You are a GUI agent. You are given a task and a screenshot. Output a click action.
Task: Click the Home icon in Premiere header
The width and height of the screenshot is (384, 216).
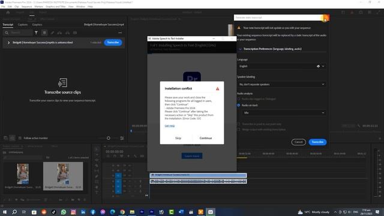(8, 12)
